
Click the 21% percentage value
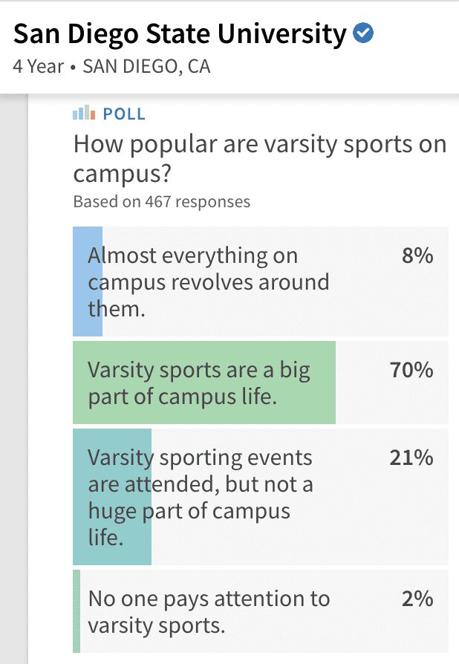(x=411, y=458)
